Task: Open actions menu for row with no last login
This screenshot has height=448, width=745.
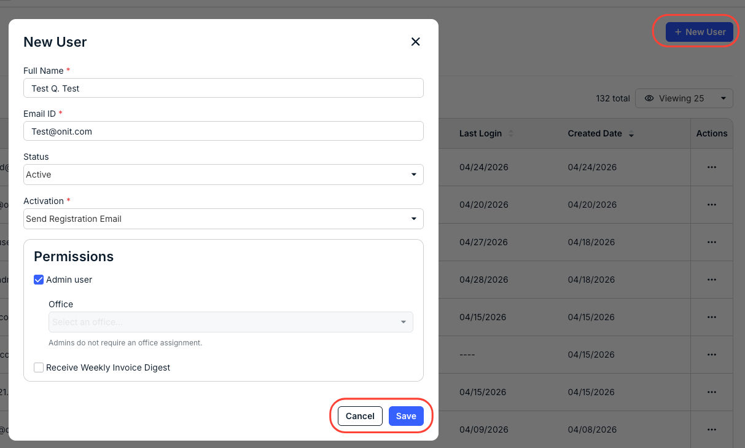Action: click(712, 355)
